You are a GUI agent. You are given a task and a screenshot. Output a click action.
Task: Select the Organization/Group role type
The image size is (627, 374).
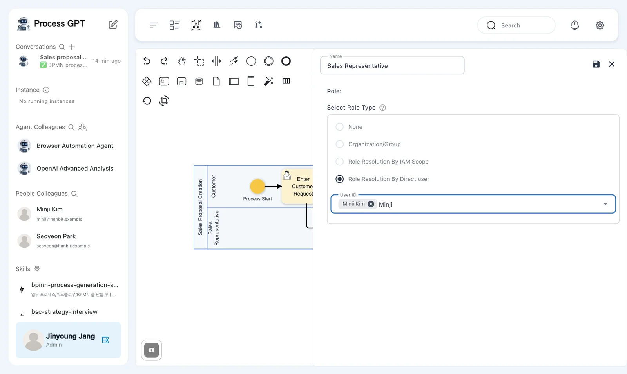tap(340, 144)
